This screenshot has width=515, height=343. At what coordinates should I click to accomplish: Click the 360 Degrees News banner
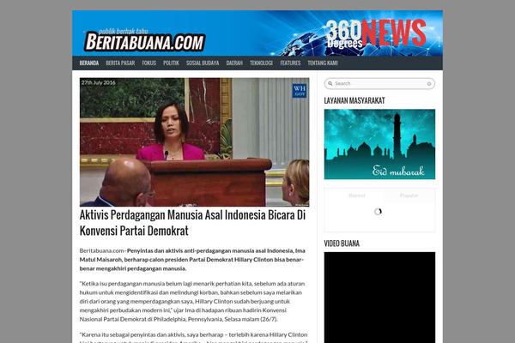(377, 33)
